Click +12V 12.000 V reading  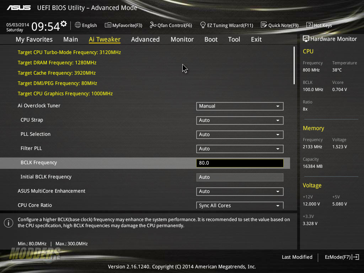pyautogui.click(x=311, y=204)
